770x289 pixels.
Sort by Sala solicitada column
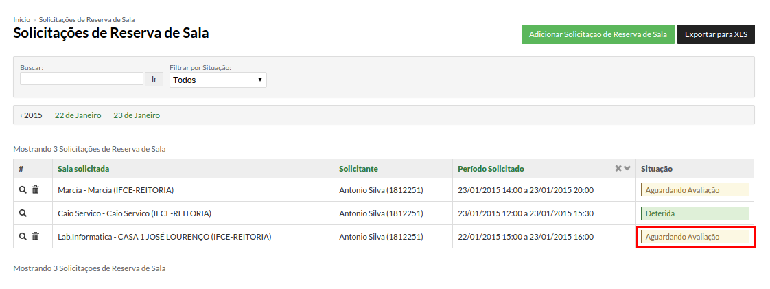click(x=84, y=169)
